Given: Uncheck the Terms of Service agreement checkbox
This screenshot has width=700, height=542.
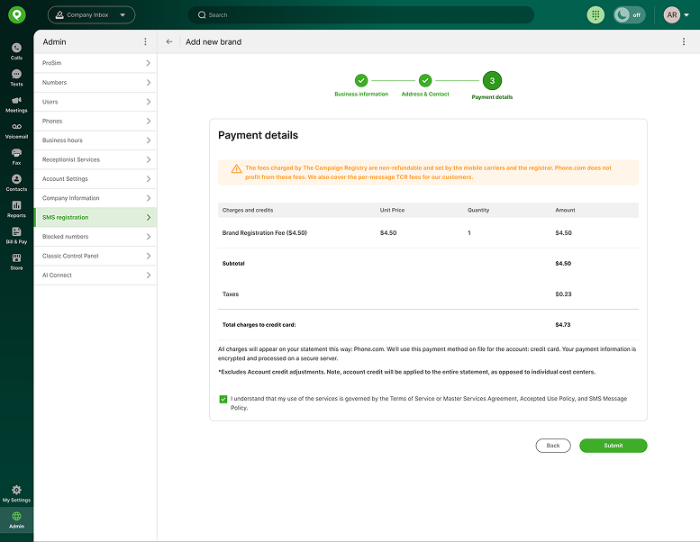Looking at the screenshot, I should point(223,399).
